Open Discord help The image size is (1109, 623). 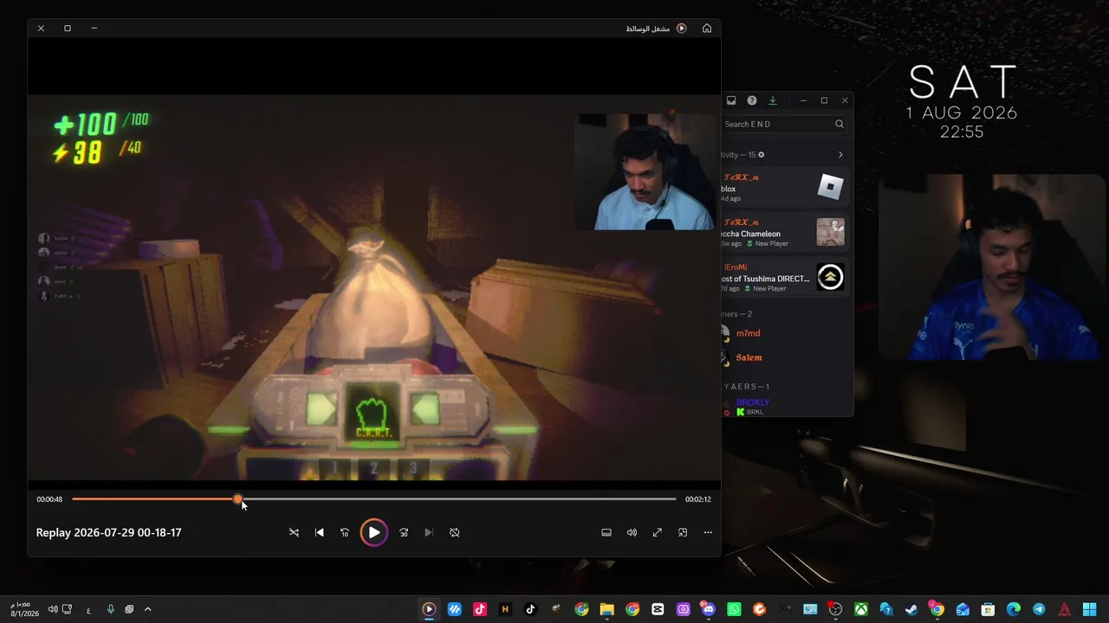click(x=752, y=100)
